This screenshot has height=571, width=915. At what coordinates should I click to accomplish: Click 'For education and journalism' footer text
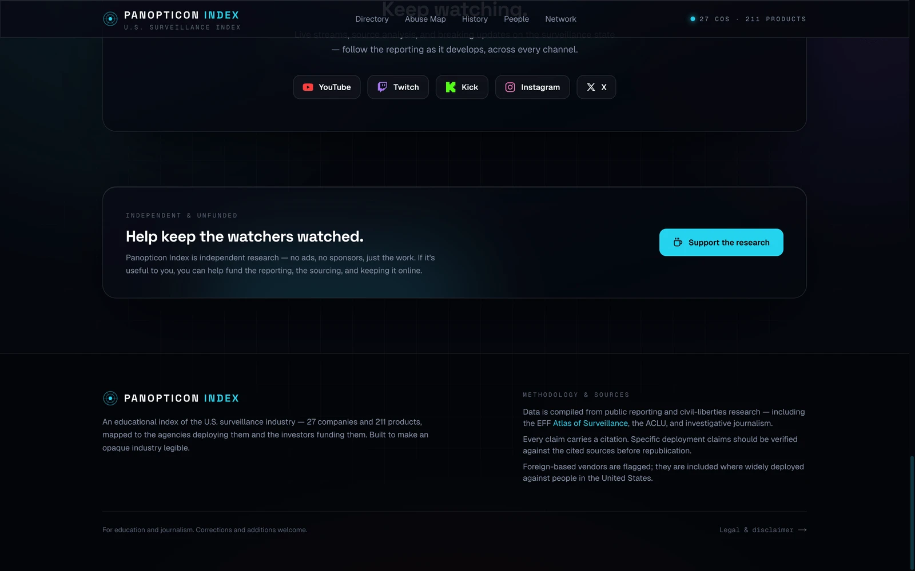tap(205, 530)
